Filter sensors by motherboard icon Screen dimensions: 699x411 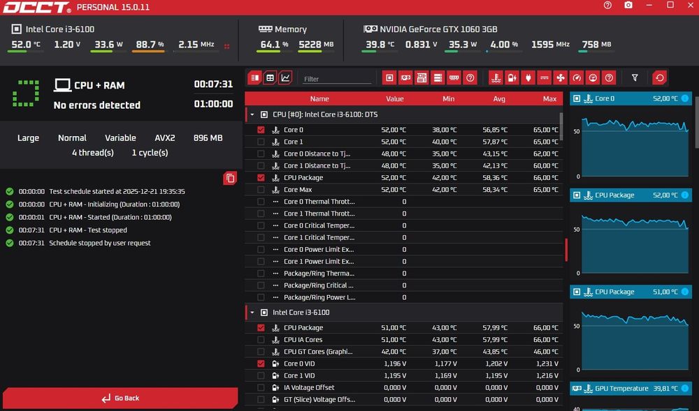(x=421, y=78)
